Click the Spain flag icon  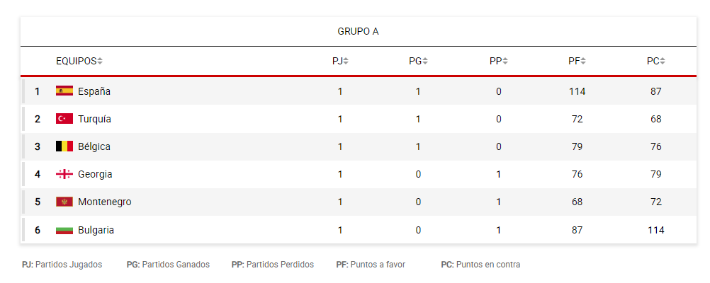coord(64,91)
